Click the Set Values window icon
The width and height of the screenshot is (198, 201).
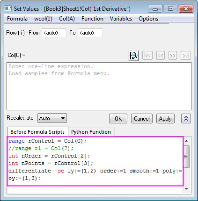[8, 8]
